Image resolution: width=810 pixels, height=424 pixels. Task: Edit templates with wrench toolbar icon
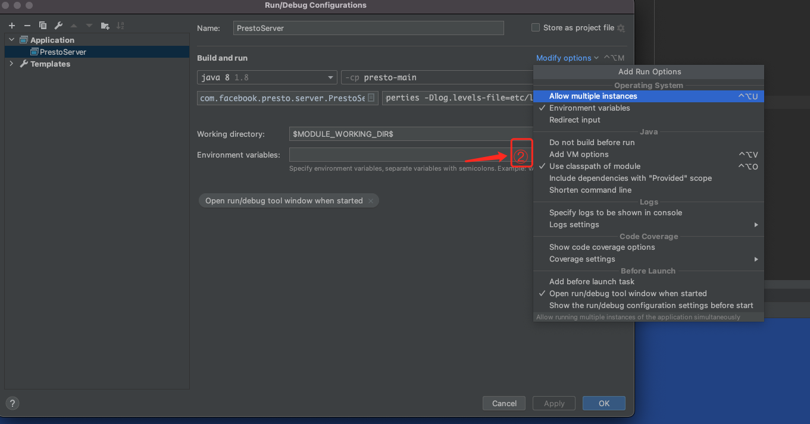[x=58, y=26]
